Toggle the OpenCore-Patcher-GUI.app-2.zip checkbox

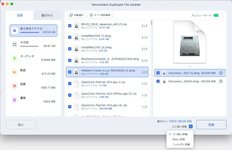[x=70, y=84]
